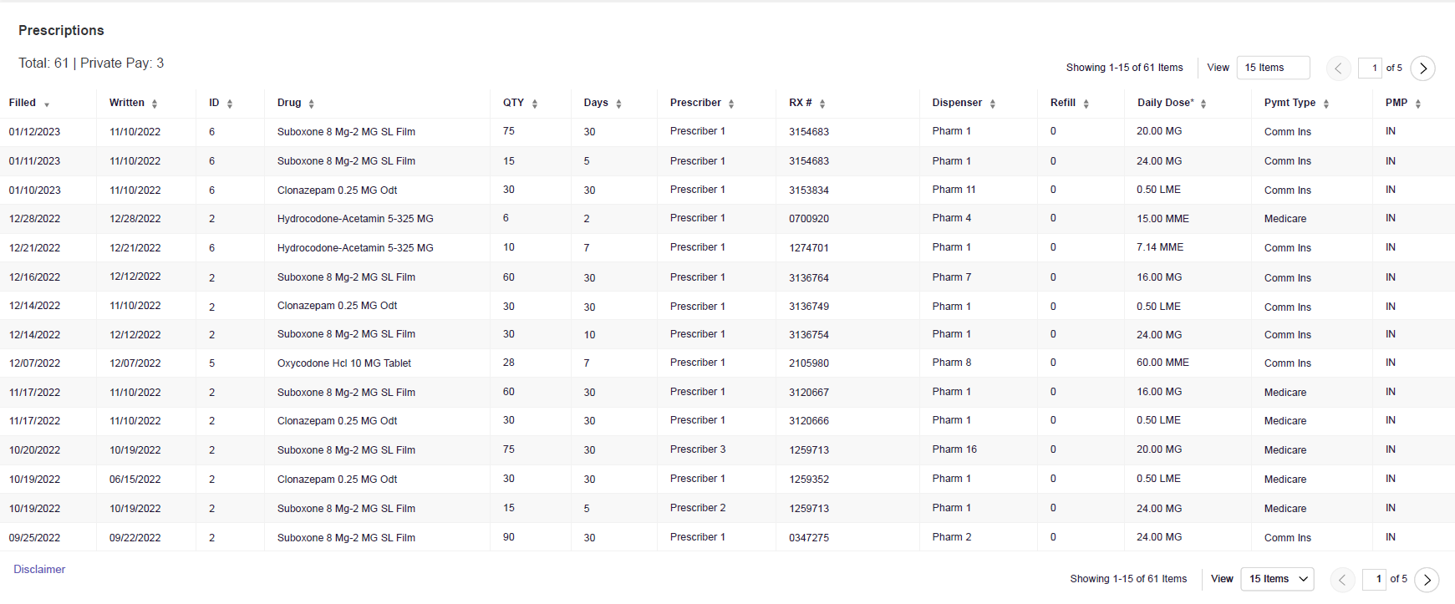The height and width of the screenshot is (604, 1455).
Task: Sort the Days column
Action: coord(618,104)
